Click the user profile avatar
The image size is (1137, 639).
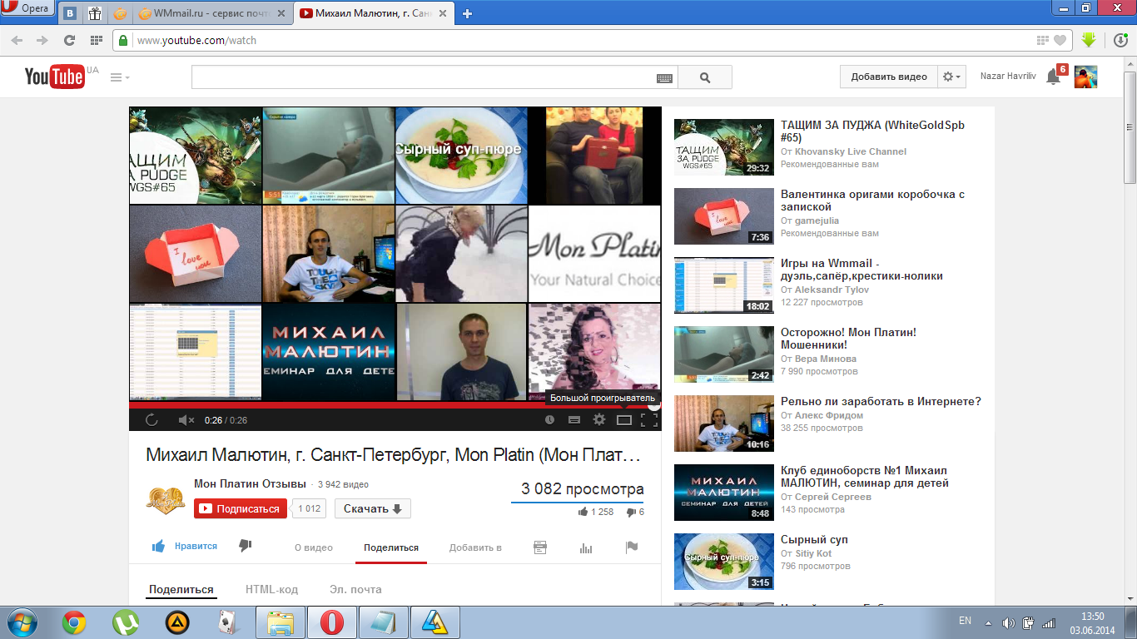point(1085,77)
